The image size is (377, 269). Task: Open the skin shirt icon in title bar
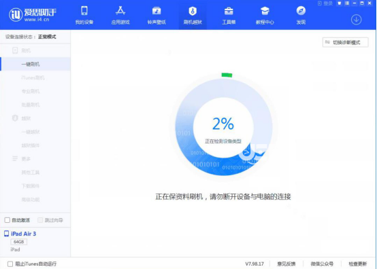pyautogui.click(x=340, y=3)
